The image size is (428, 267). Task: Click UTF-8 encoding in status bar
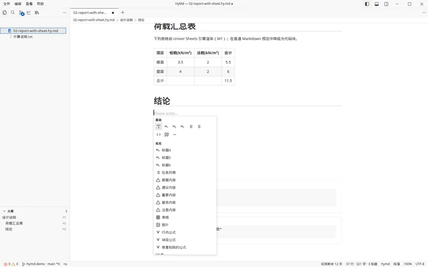420,264
